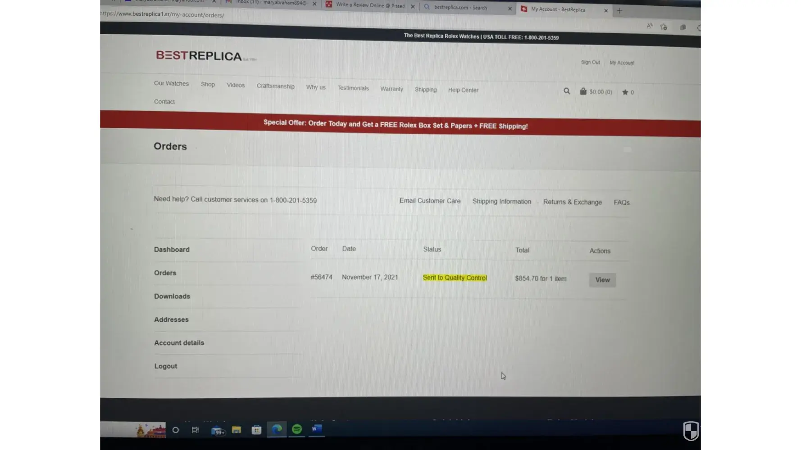Open Cortana circle on the taskbar
The width and height of the screenshot is (801, 450).
tap(176, 430)
